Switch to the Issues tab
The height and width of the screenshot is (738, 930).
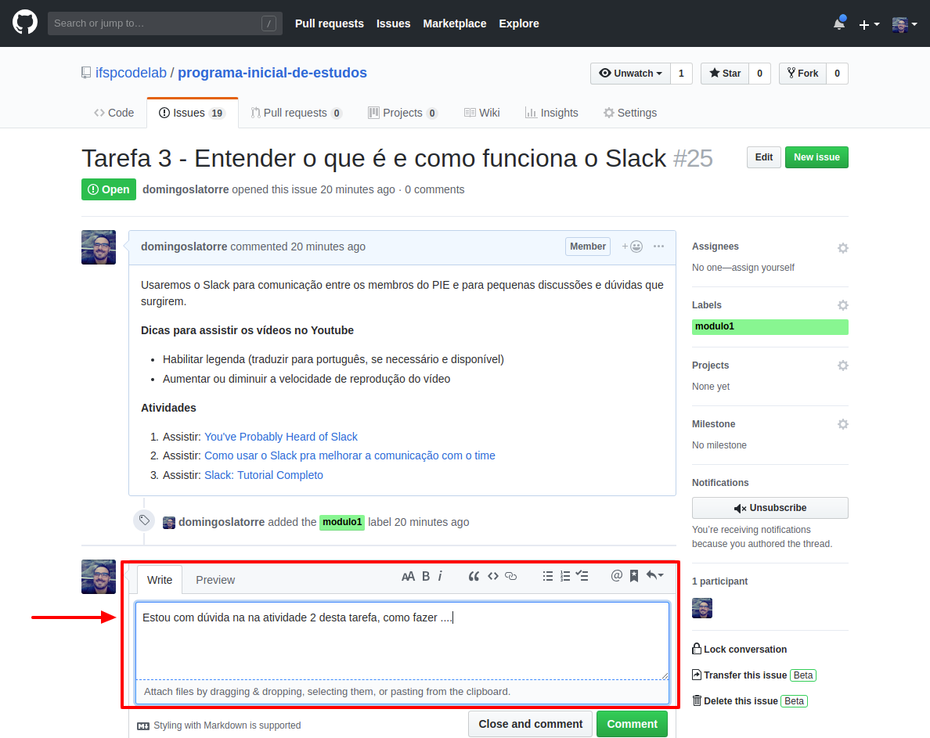tap(192, 113)
